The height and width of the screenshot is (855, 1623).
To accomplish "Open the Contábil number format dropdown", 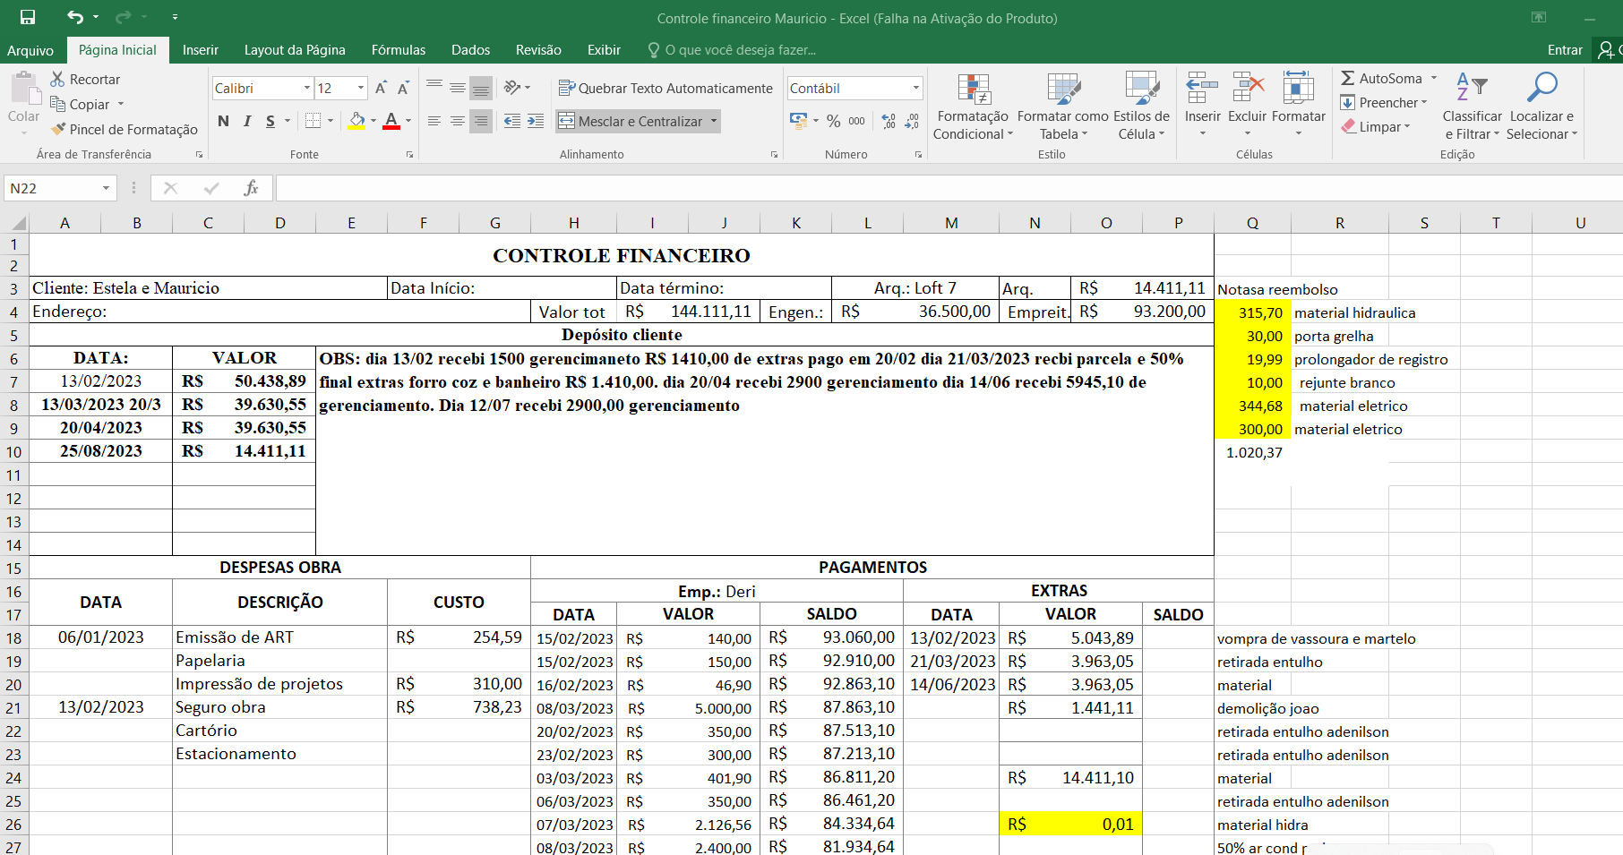I will coord(915,88).
